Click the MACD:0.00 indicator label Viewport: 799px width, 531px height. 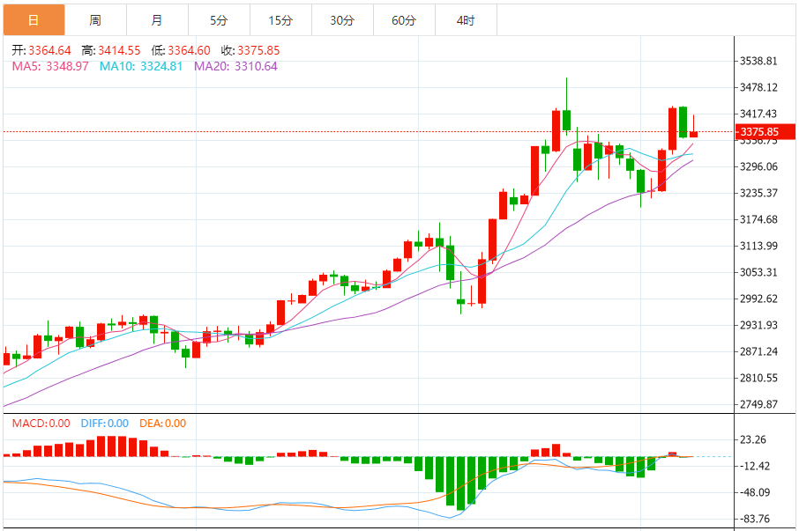click(41, 424)
